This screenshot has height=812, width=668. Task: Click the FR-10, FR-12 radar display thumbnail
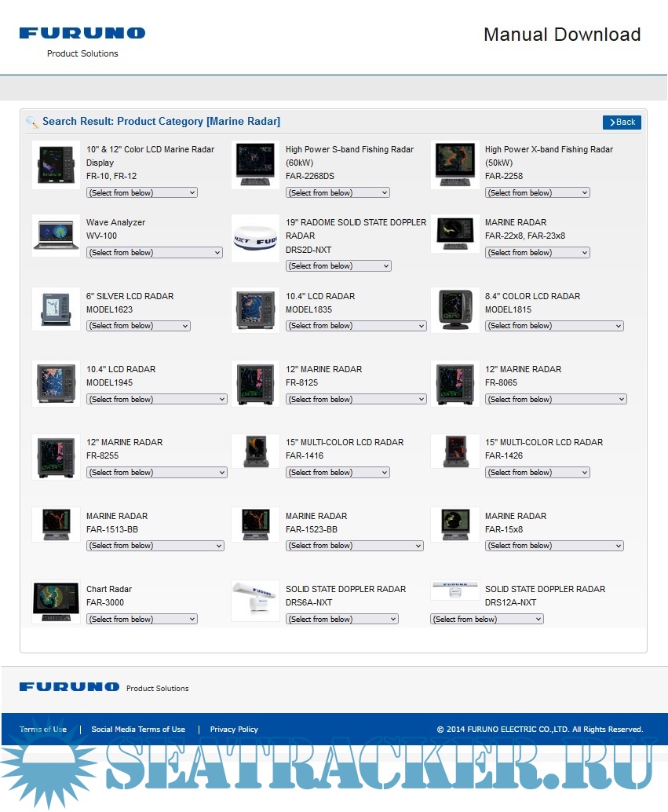tap(56, 165)
